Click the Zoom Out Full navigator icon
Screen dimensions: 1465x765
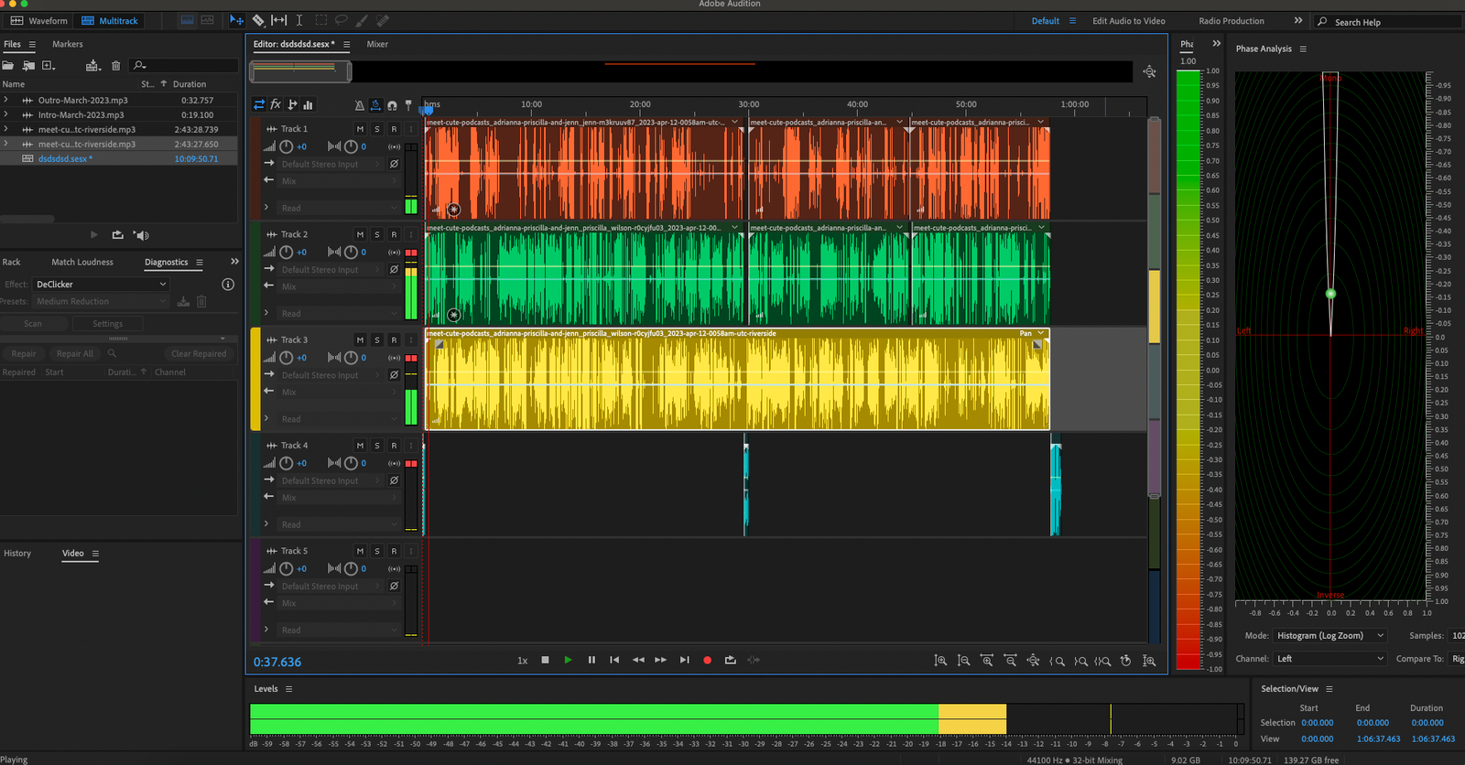tap(1149, 71)
